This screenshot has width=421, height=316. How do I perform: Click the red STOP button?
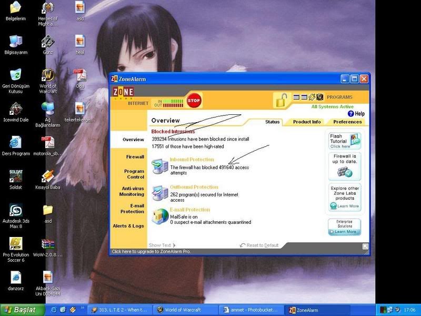pos(194,100)
